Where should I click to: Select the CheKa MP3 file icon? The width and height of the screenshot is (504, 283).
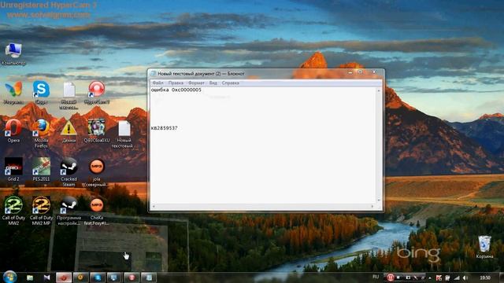(x=96, y=211)
